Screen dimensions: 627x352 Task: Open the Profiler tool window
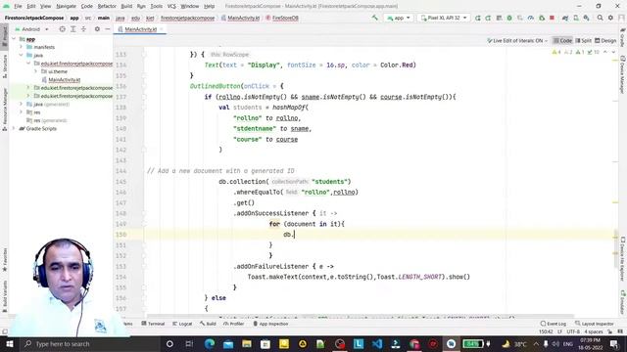[234, 324]
